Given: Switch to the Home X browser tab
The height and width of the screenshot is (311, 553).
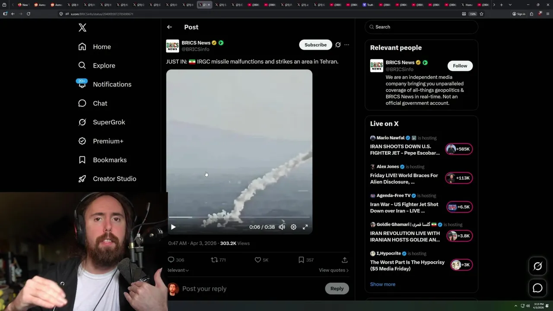Looking at the screenshot, I should pyautogui.click(x=468, y=5).
